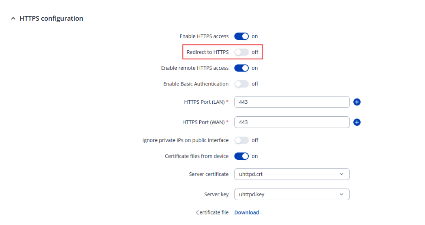Download the certificate file
Image resolution: width=425 pixels, height=225 pixels.
246,212
